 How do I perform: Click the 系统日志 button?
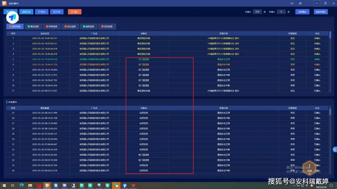[26, 12]
